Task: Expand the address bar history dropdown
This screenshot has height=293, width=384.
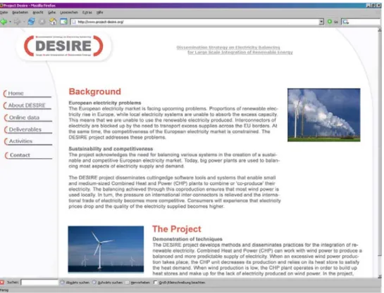Action: 321,22
